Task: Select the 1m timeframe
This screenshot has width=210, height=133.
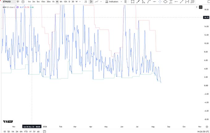Action: (29, 2)
